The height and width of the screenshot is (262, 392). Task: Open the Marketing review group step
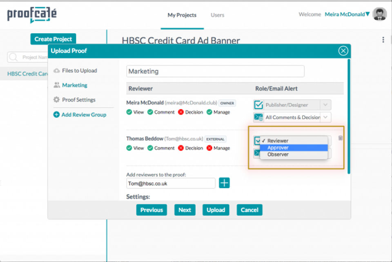75,85
